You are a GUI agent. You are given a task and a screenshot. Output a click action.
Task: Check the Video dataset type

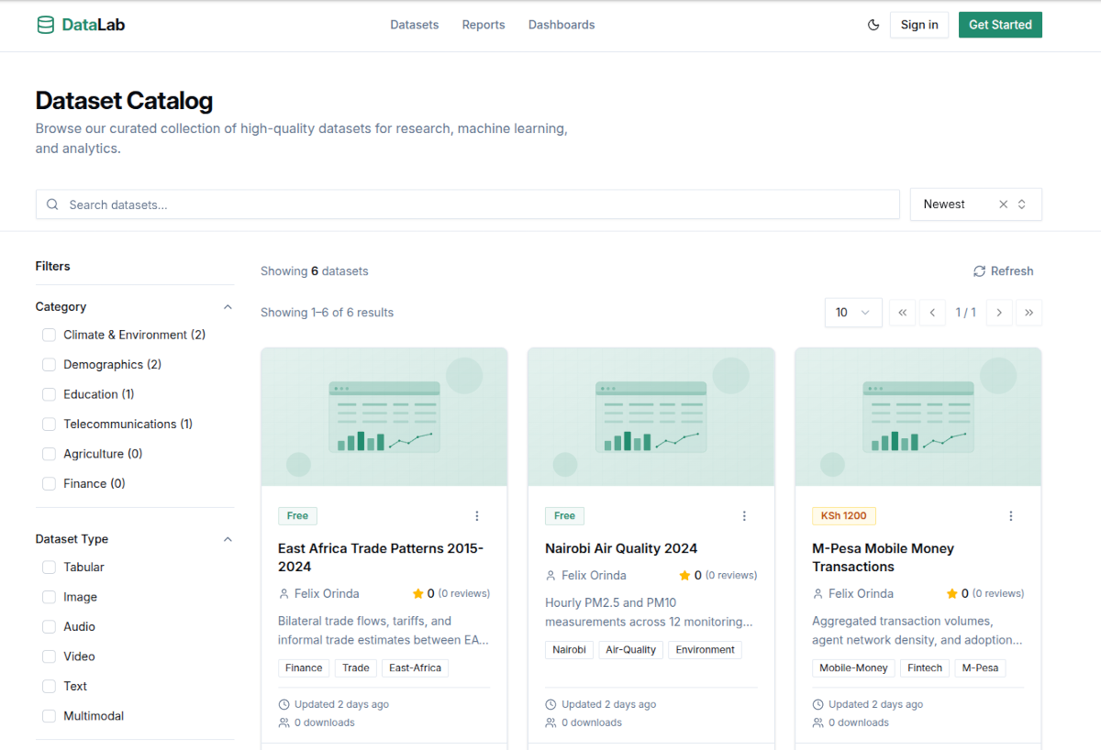tap(50, 656)
